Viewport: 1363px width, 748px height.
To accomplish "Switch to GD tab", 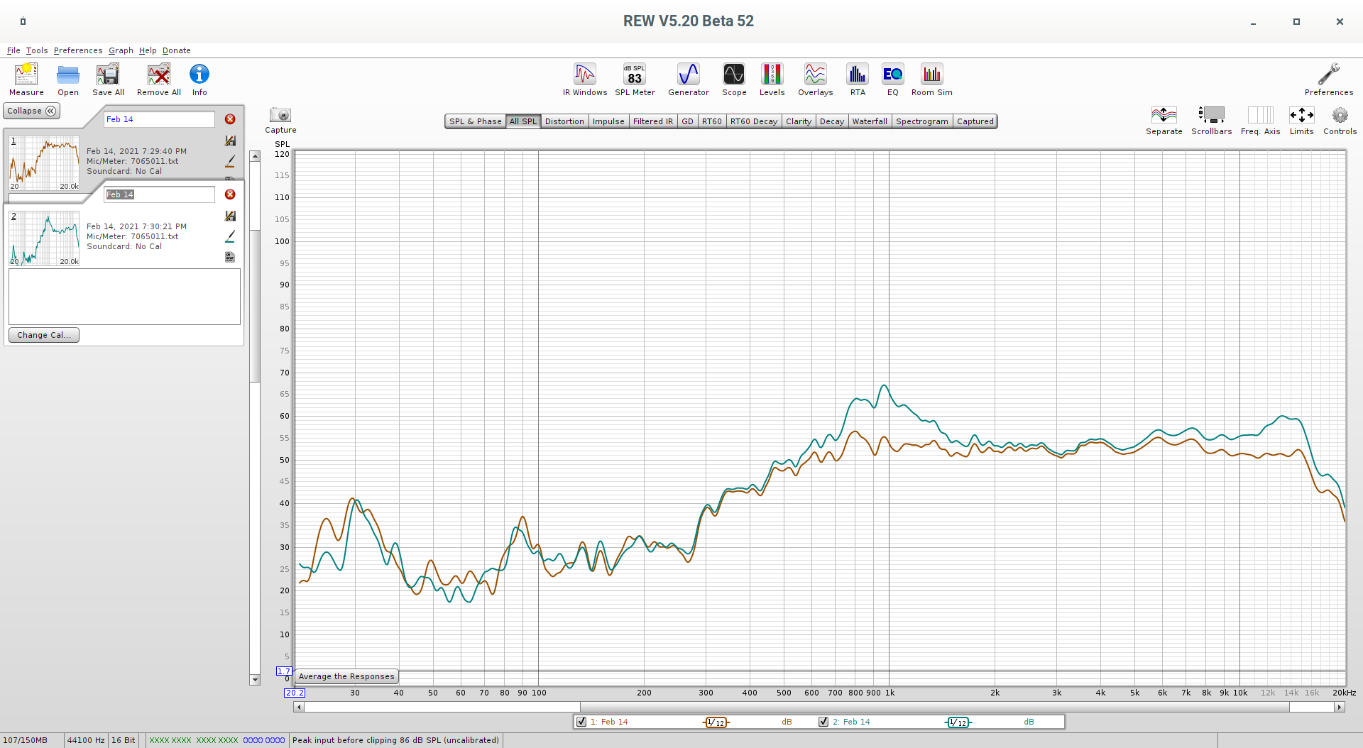I will pyautogui.click(x=687, y=121).
